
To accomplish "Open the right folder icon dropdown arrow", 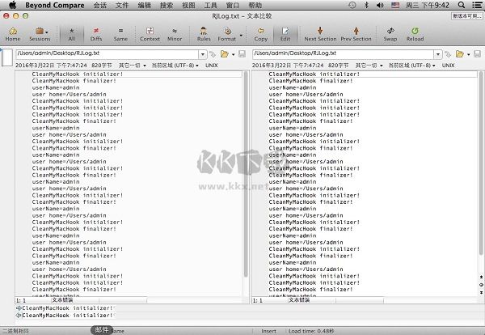I will coord(469,55).
